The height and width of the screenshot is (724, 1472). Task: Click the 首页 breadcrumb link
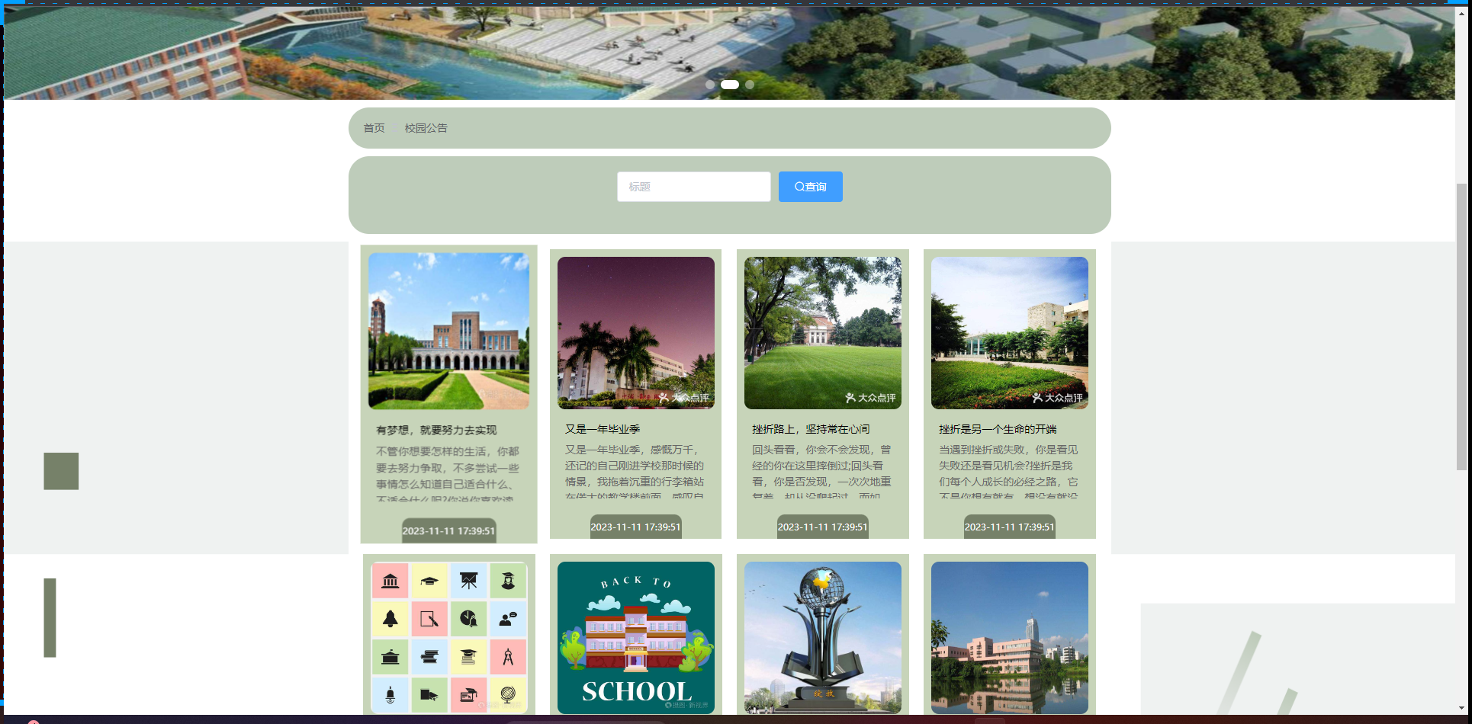click(374, 128)
